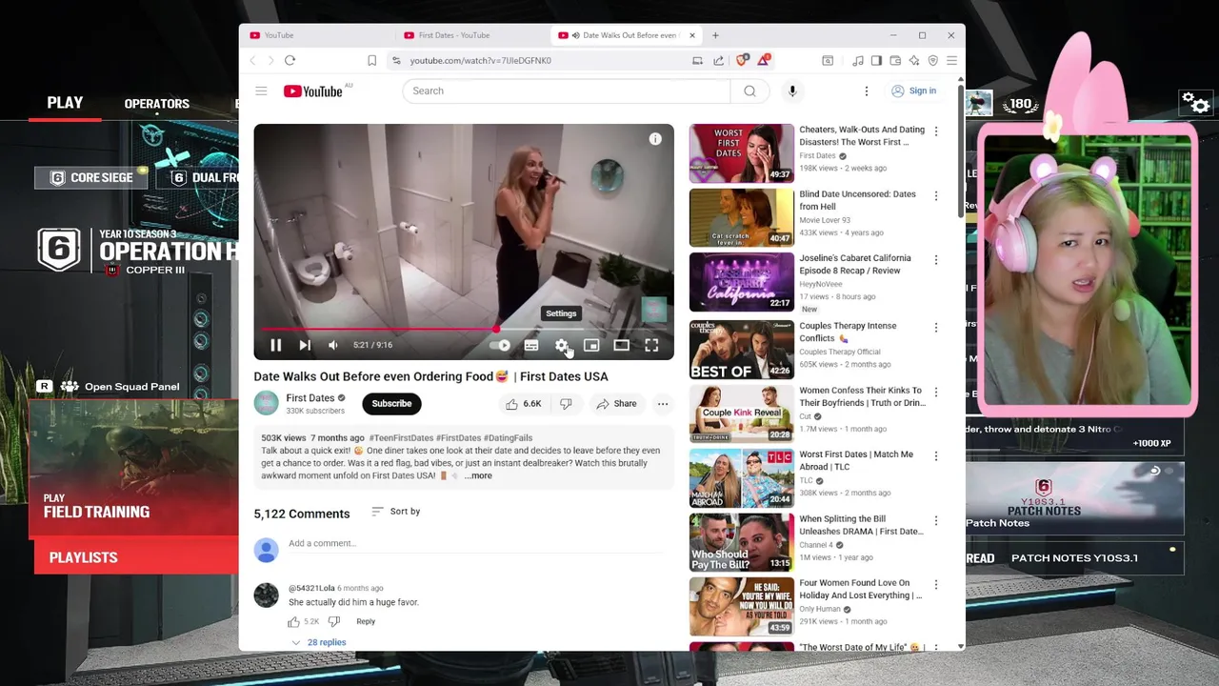Image resolution: width=1219 pixels, height=686 pixels.
Task: Open the #TeenFirstDates hashtag
Action: click(x=401, y=438)
